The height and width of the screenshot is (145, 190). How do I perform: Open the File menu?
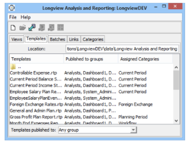pyautogui.click(x=13, y=17)
